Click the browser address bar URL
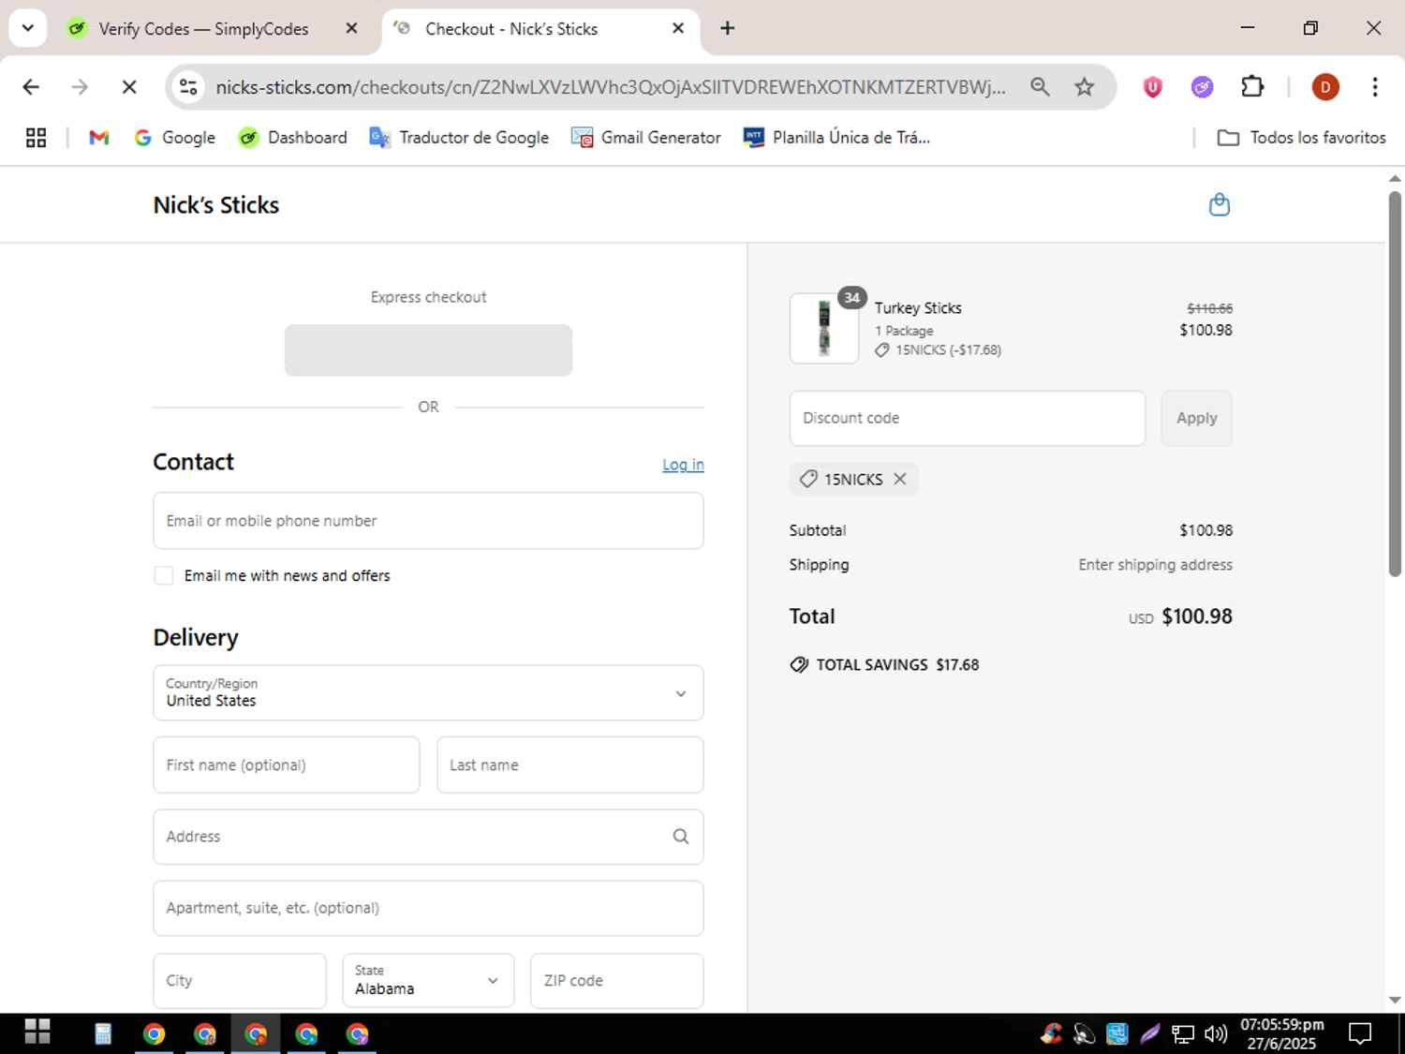The width and height of the screenshot is (1405, 1054). click(610, 87)
